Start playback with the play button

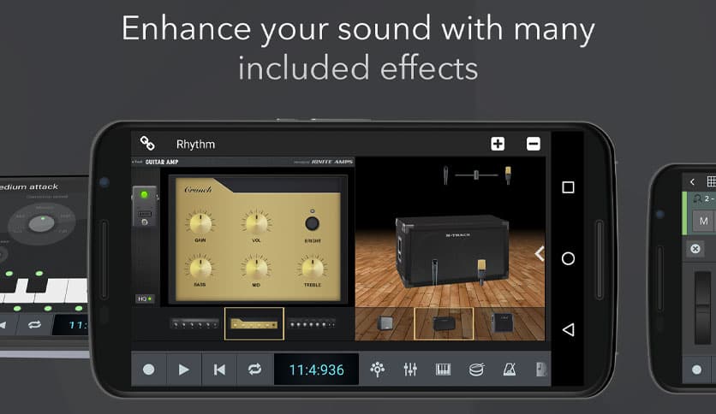coord(183,370)
